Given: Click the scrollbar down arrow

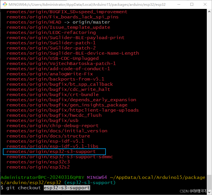Looking at the screenshot, I should click(209, 192).
